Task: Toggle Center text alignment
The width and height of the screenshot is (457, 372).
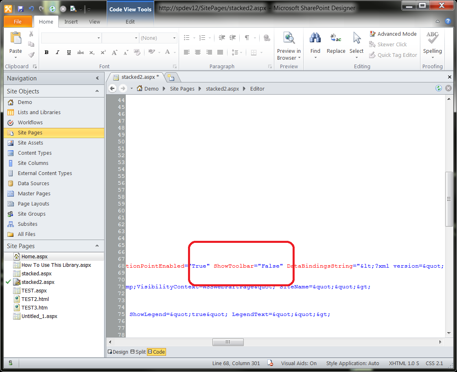Action: pyautogui.click(x=198, y=52)
